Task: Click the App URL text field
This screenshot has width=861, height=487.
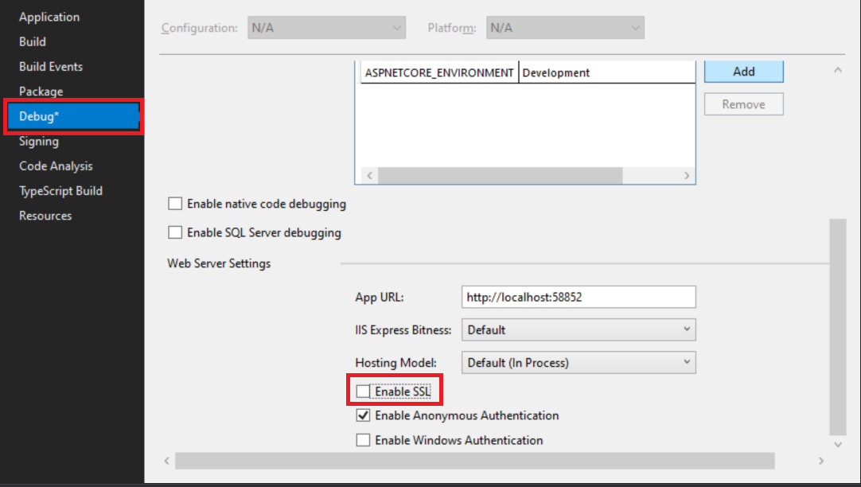Action: coord(579,297)
